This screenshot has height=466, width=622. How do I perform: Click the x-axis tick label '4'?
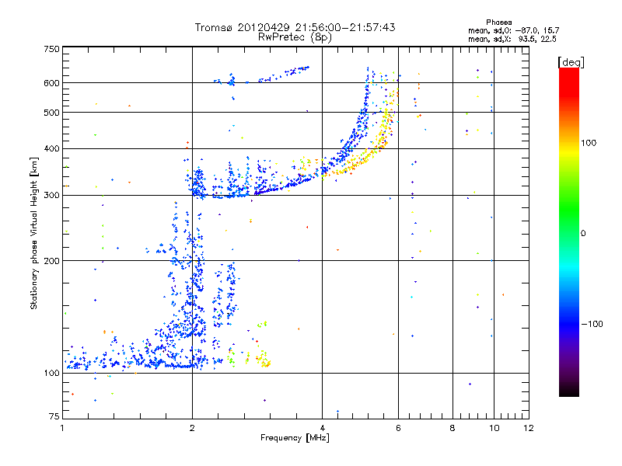[x=322, y=428]
